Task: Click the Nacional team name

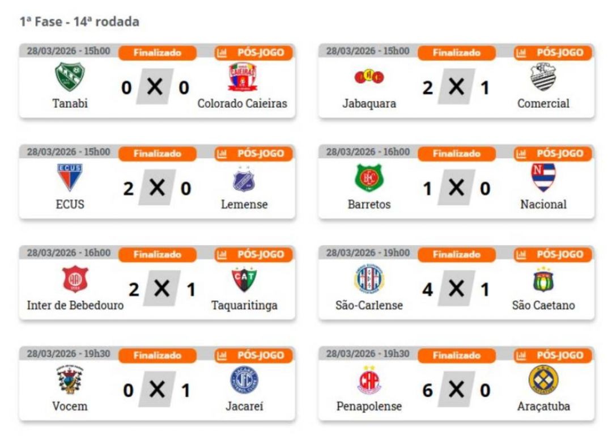Action: click(x=543, y=205)
